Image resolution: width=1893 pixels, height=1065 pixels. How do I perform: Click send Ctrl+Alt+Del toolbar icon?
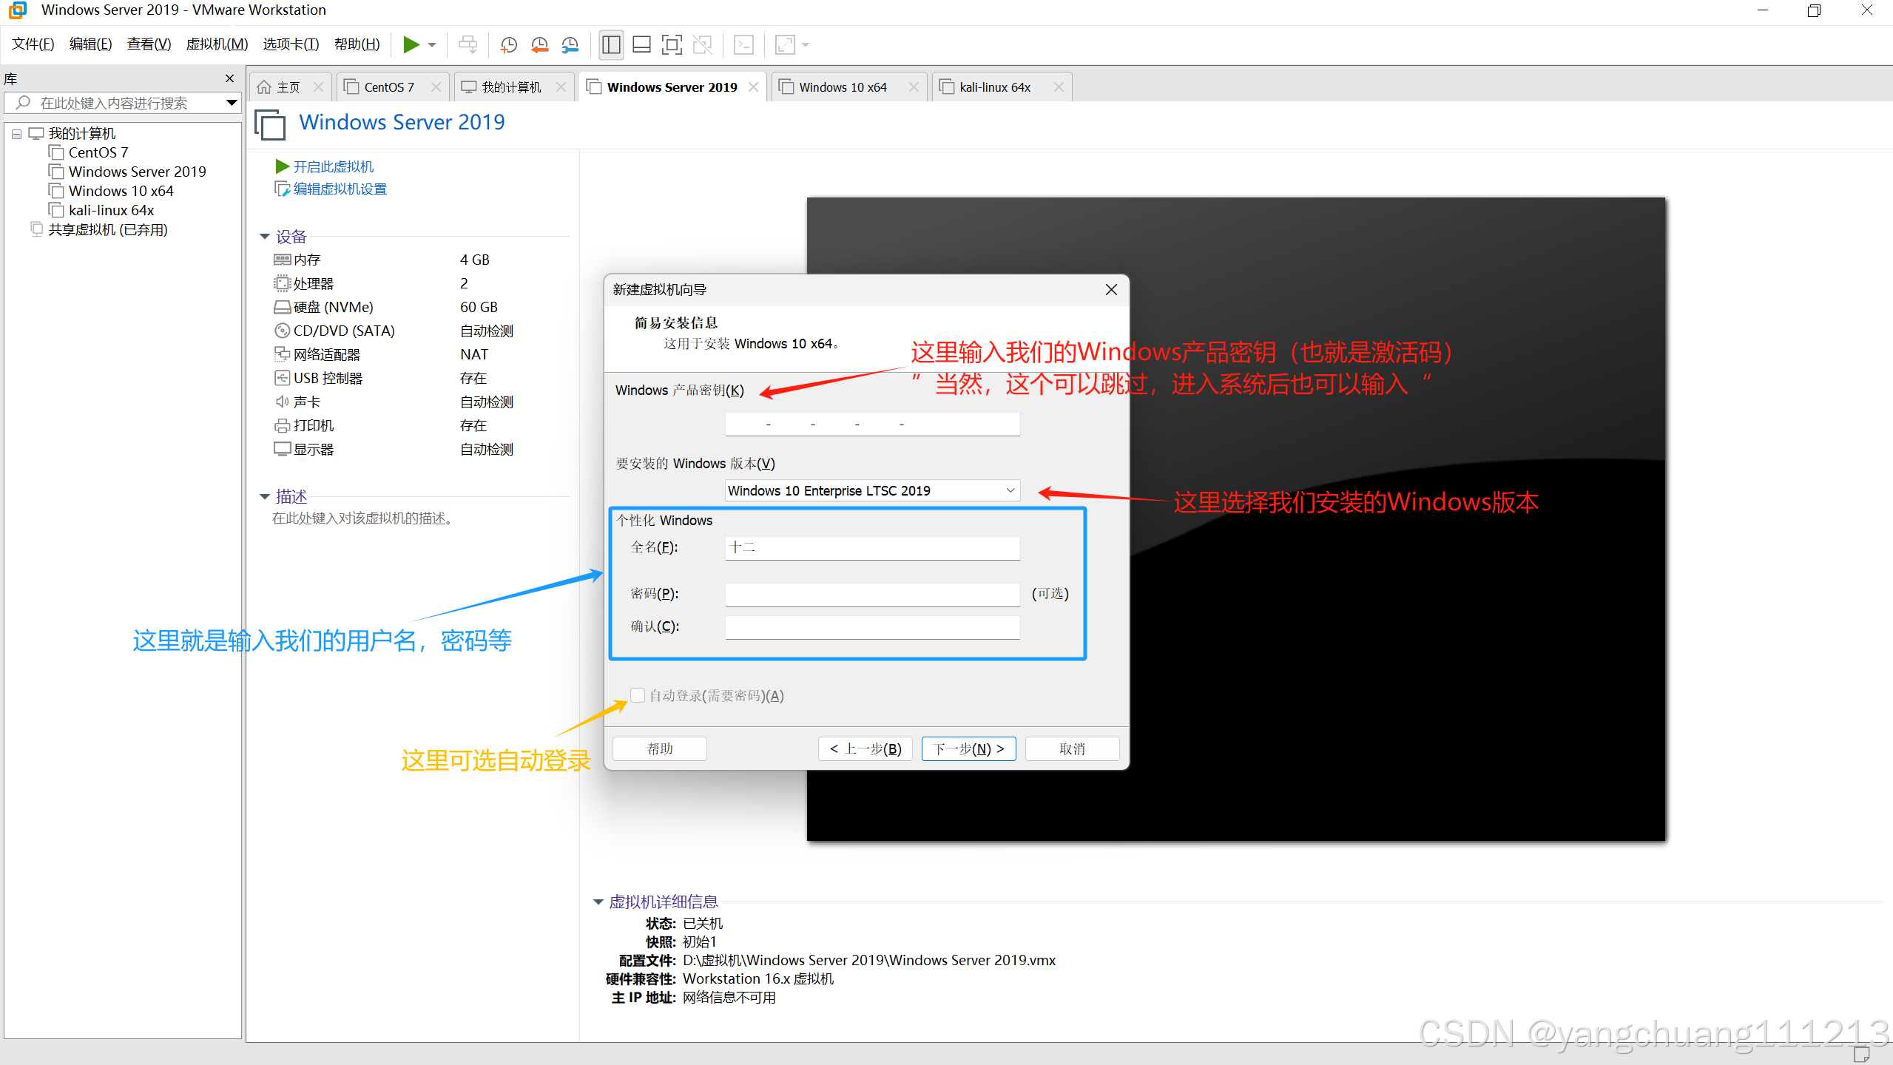pos(468,45)
